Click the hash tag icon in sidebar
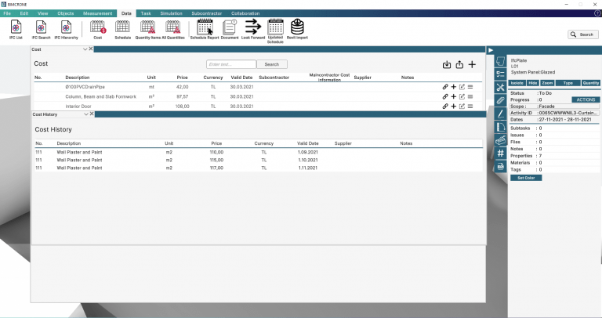Screen dimensions: 602x318 [500, 154]
